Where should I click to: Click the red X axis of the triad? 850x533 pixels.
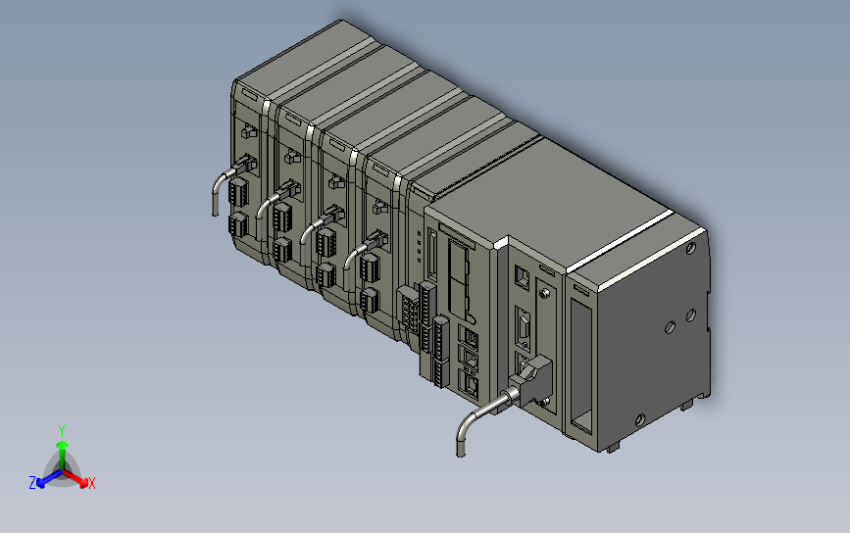(75, 478)
